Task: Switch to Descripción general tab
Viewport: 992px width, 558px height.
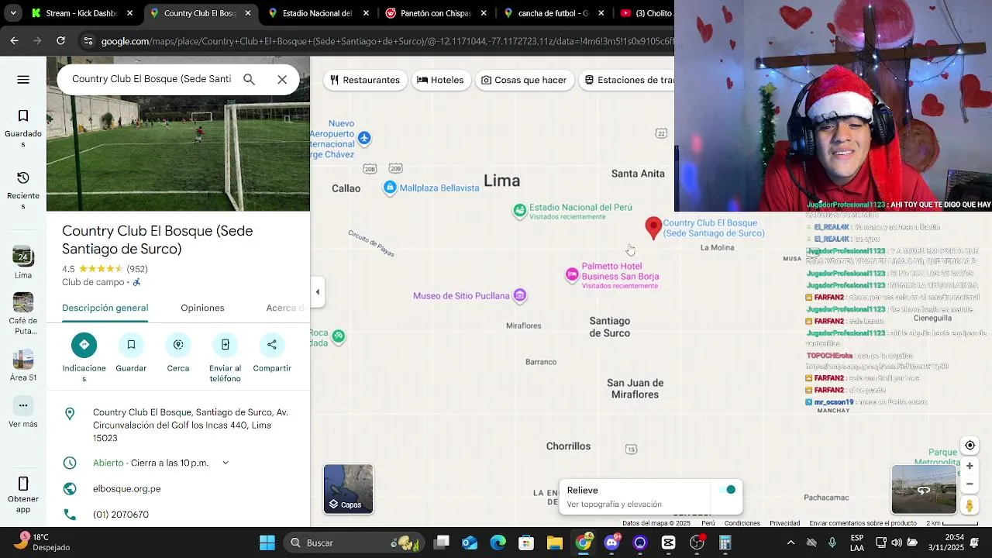Action: pos(105,308)
